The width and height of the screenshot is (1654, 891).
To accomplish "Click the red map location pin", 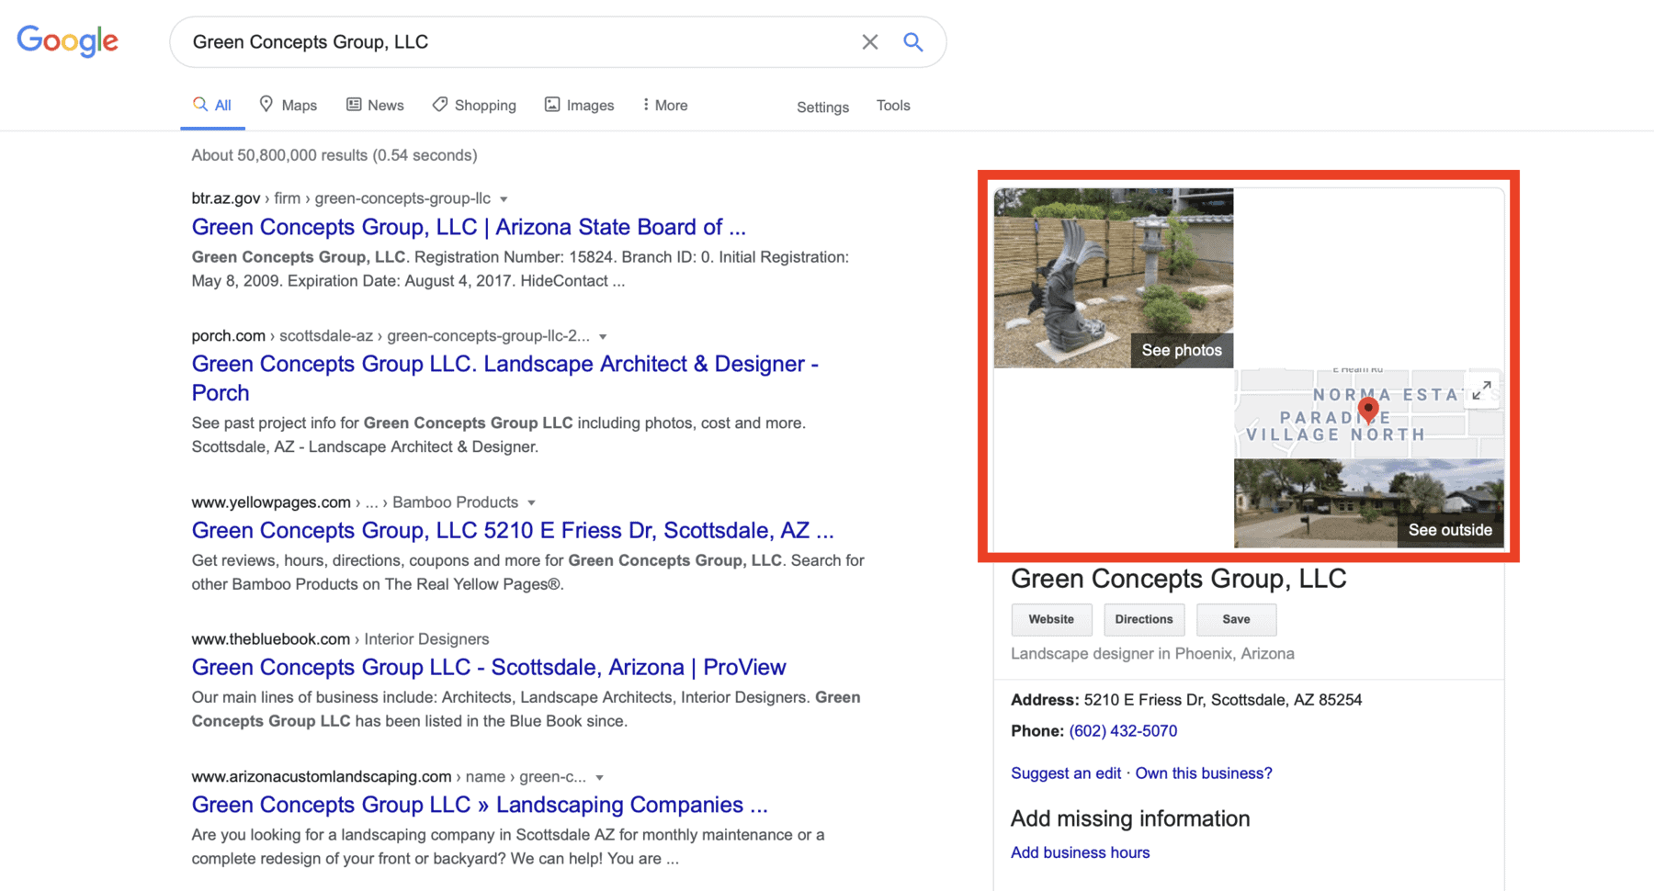I will tap(1368, 409).
